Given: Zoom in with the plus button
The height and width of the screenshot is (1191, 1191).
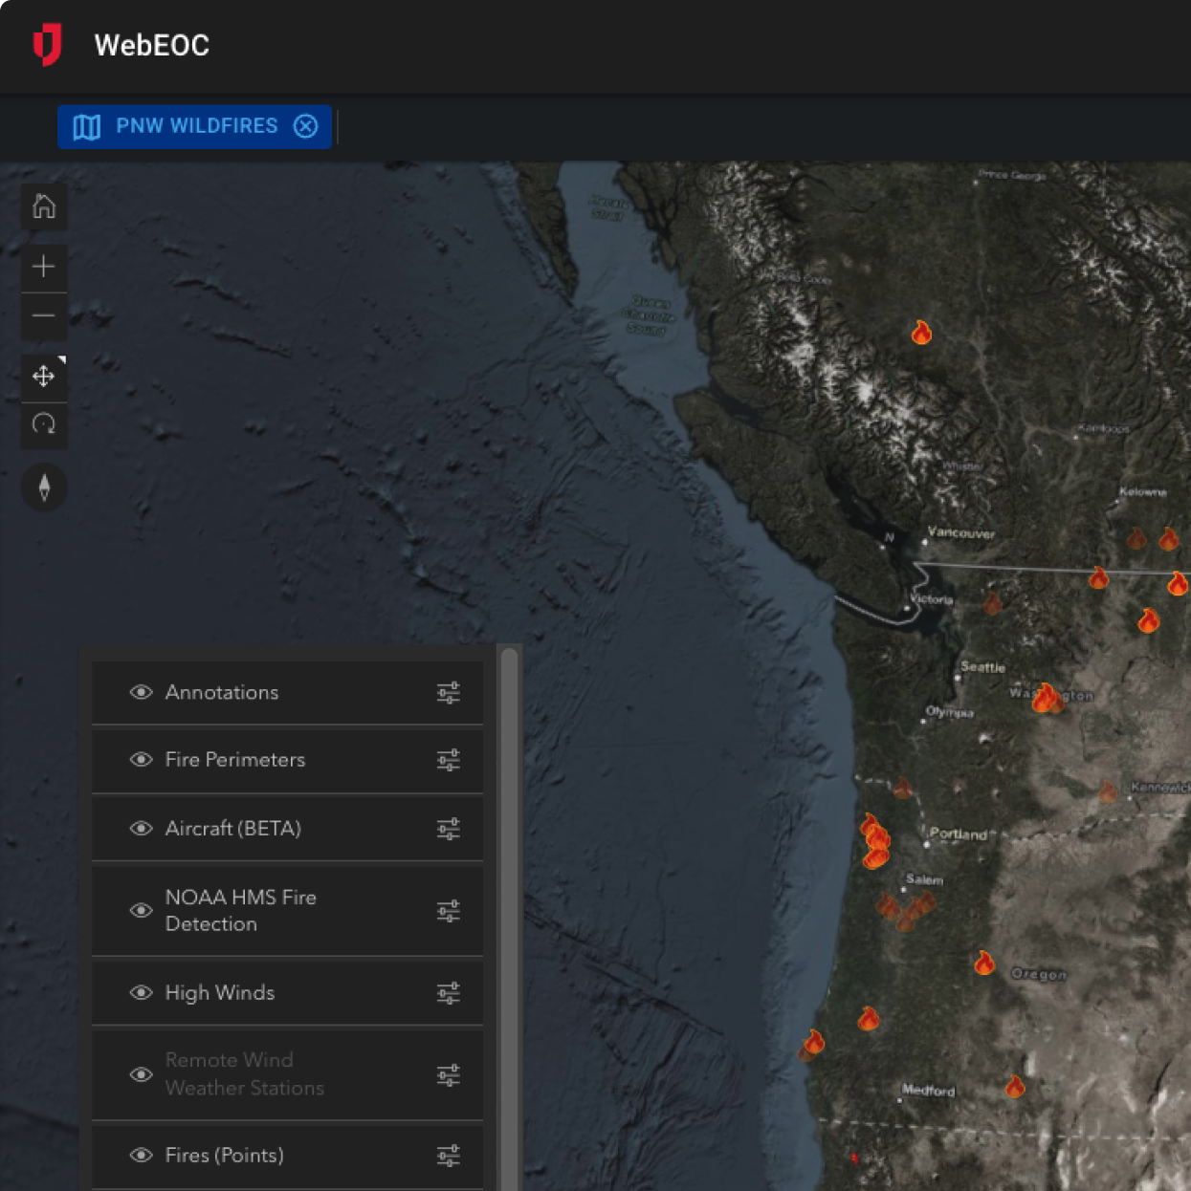Looking at the screenshot, I should [x=44, y=267].
